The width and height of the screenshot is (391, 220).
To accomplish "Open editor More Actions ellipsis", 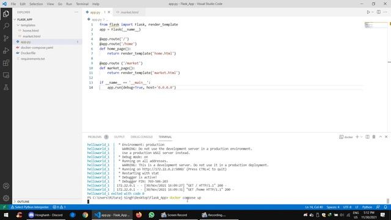I will pos(386,12).
